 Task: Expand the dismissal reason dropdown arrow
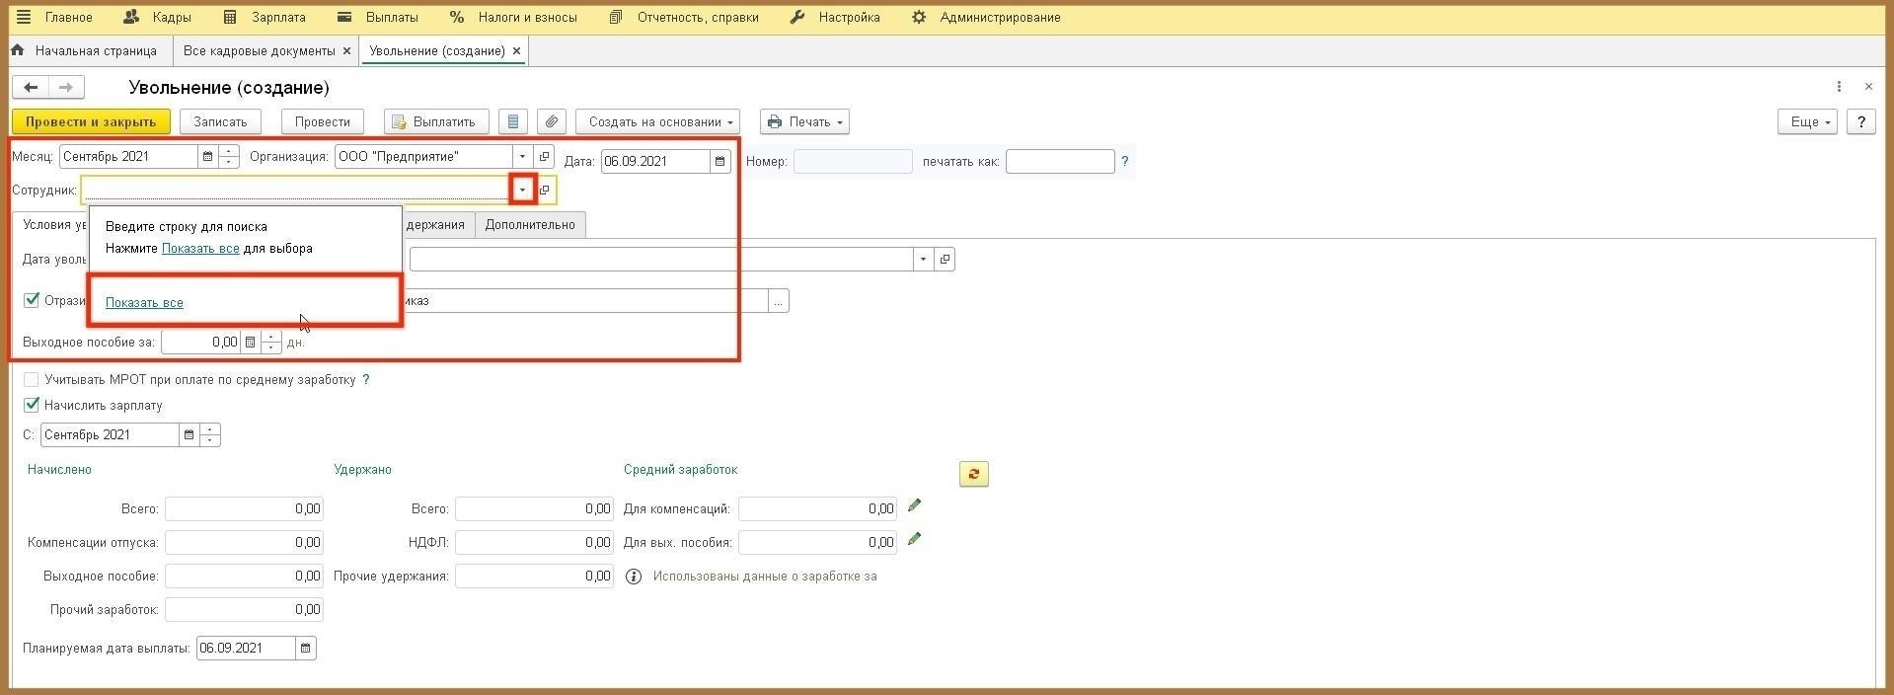[x=923, y=260]
